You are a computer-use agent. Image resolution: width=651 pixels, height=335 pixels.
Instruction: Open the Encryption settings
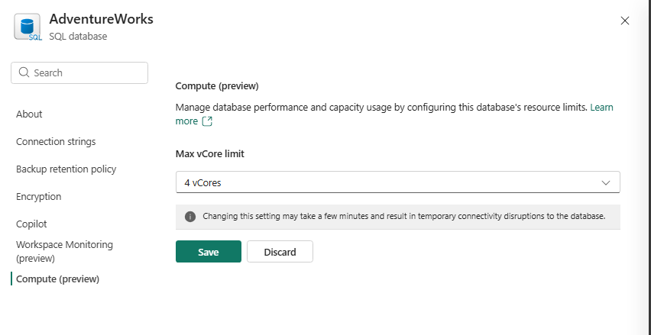pyautogui.click(x=39, y=197)
